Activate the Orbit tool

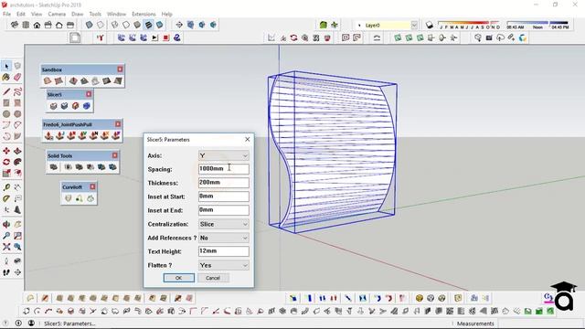6,225
